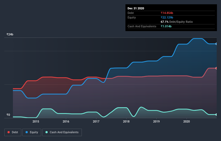Click the 2015 x-axis label
Image resolution: width=221 pixels, height=141 pixels.
coord(36,121)
